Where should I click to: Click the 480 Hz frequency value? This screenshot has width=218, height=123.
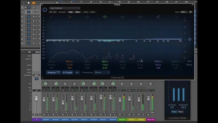point(105,61)
